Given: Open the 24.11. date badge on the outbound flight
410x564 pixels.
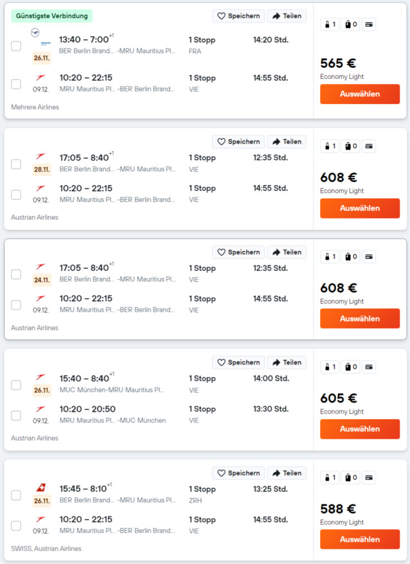Looking at the screenshot, I should tap(42, 280).
